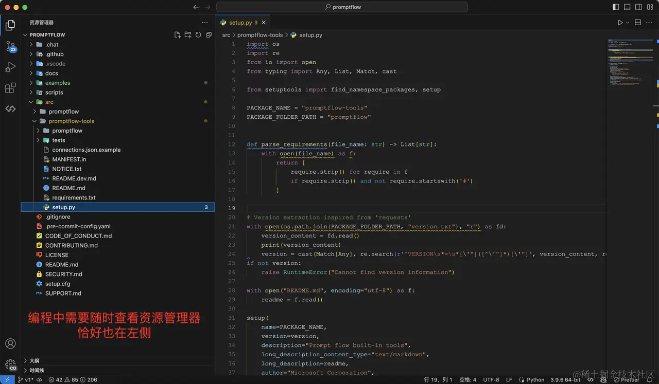The height and width of the screenshot is (384, 659).
Task: Open the Accounts menu icon
Action: (x=10, y=344)
